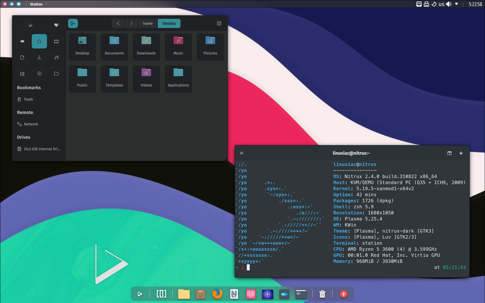Open favorites via the heart sidebar icon

[x=56, y=25]
